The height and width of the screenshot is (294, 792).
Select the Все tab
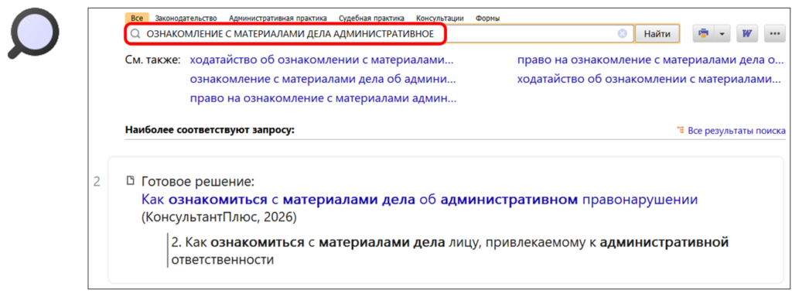136,19
